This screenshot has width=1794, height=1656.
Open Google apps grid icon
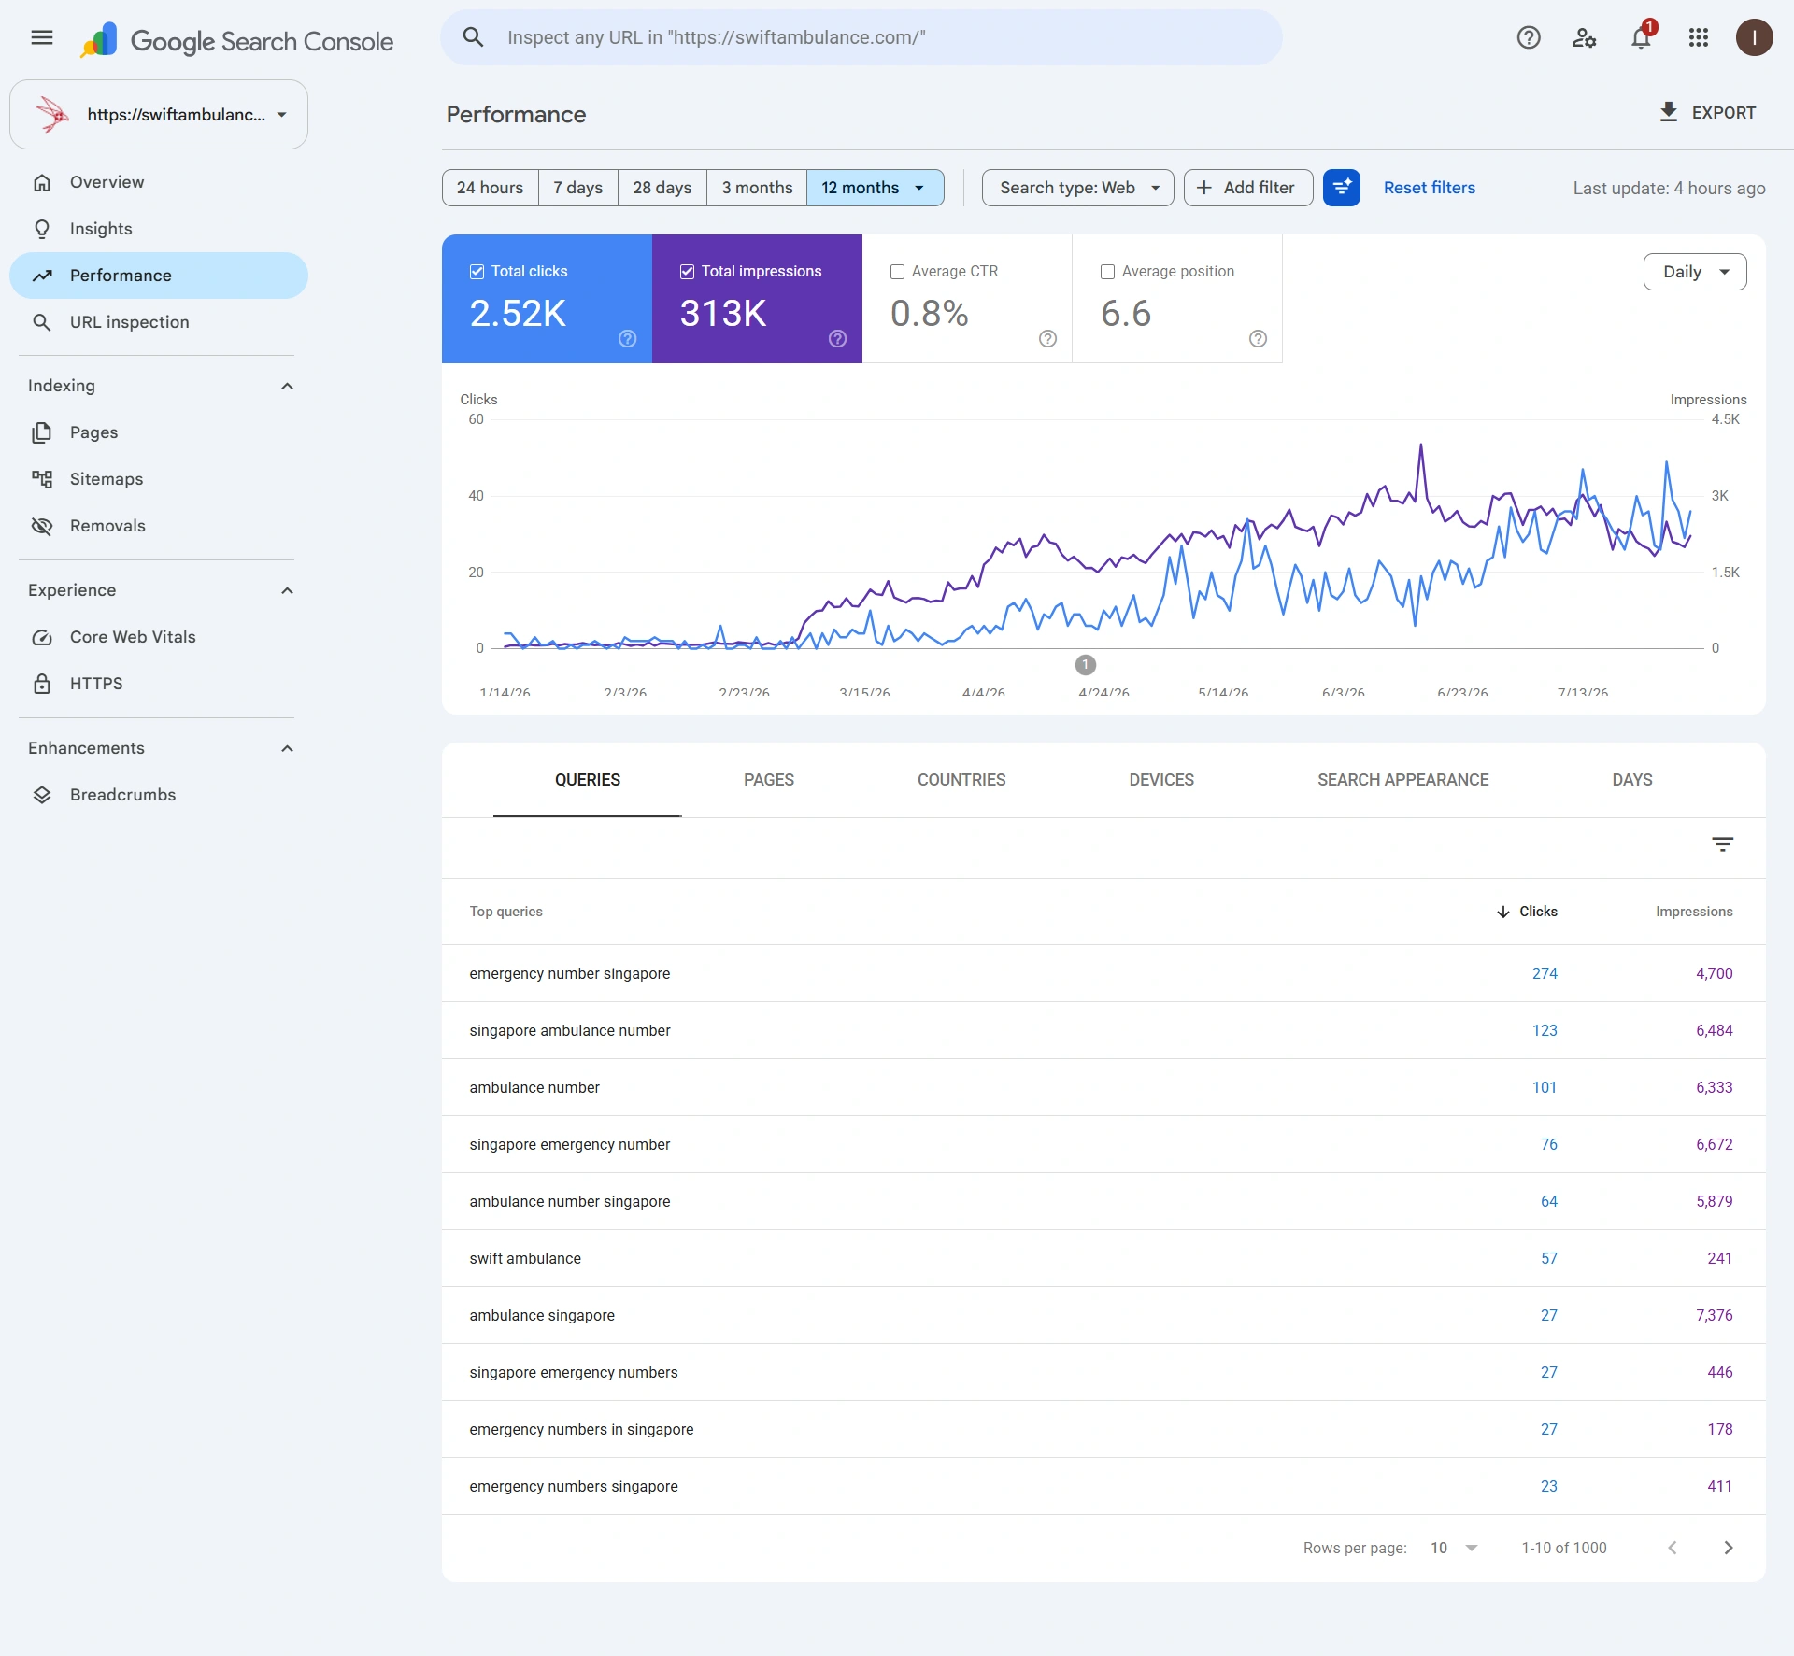[x=1699, y=37]
